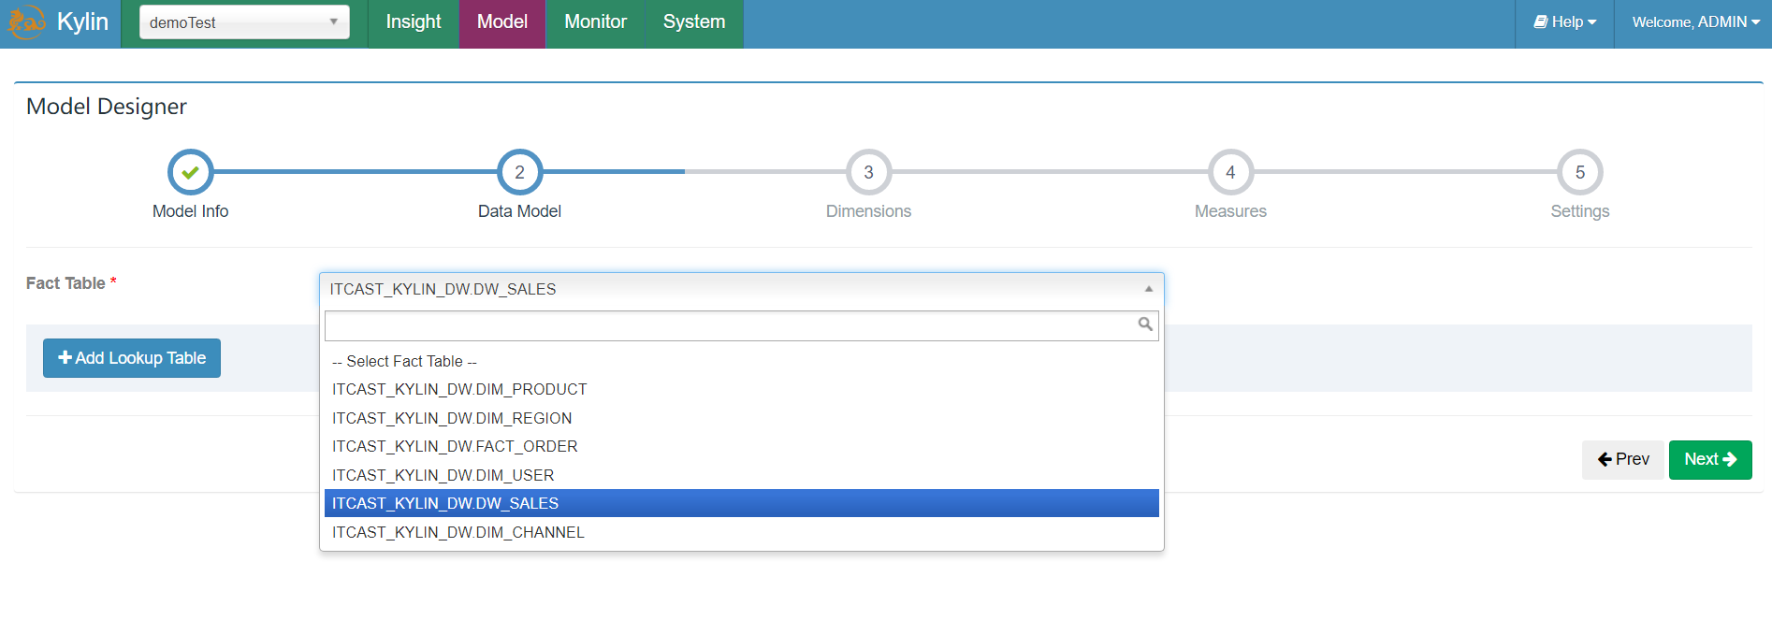
Task: Switch to the Insight tab
Action: click(x=413, y=22)
